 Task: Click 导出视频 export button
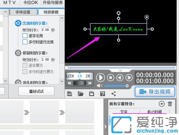tap(155, 92)
